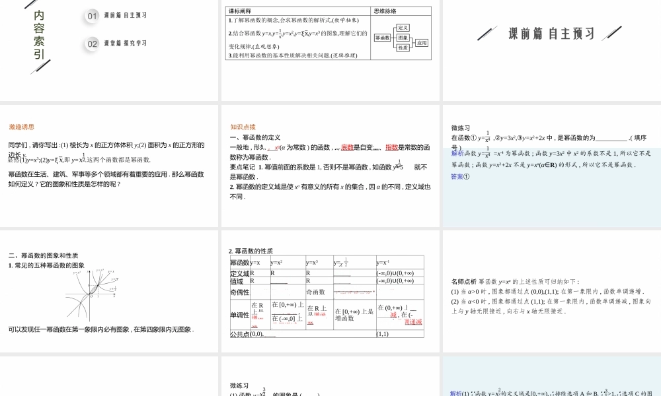The width and height of the screenshot is (661, 396).
Task: Click the slash decoration beside 课前篇 自主预习 title
Action: pos(487,32)
